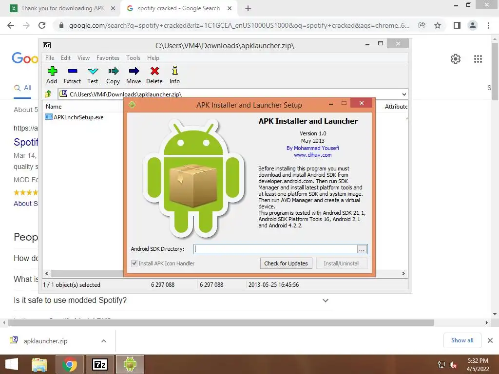This screenshot has height=374, width=499.
Task: Open the 7-Zip Tools menu
Action: click(133, 58)
